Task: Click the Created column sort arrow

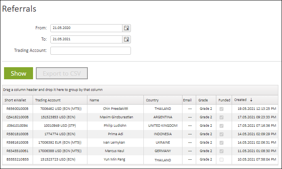Action: [x=251, y=100]
